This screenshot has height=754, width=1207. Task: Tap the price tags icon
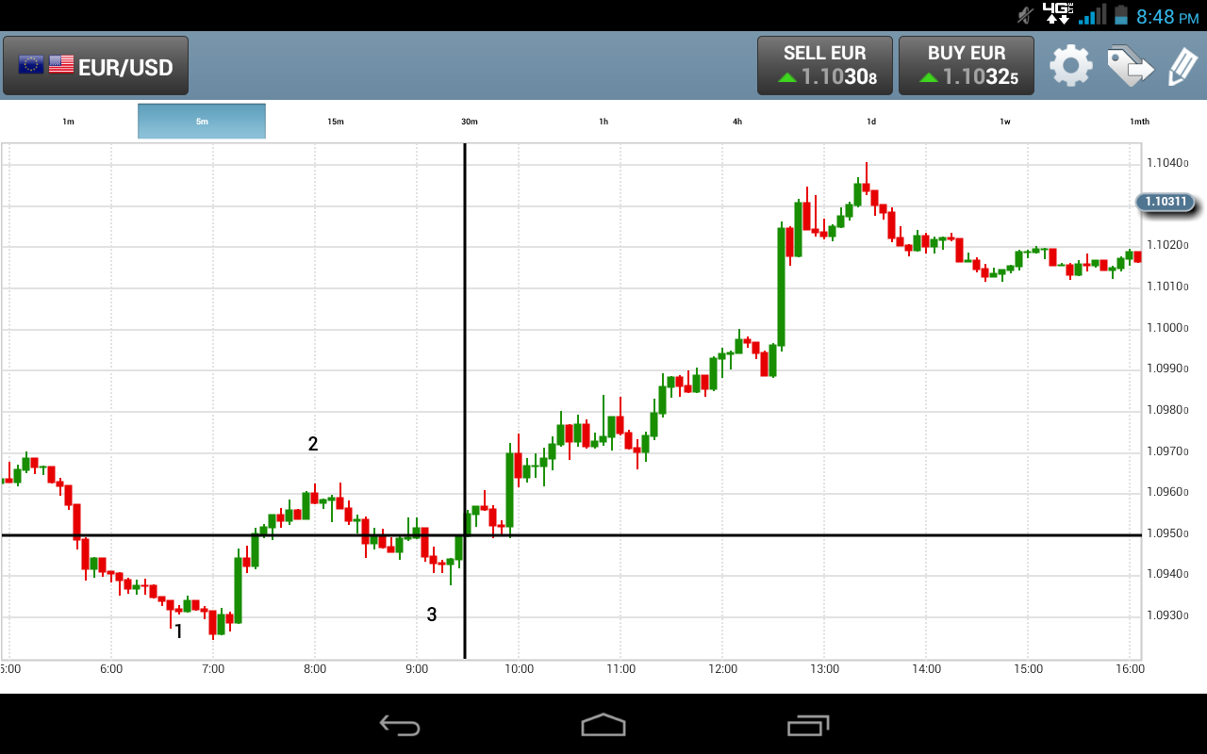click(1130, 66)
